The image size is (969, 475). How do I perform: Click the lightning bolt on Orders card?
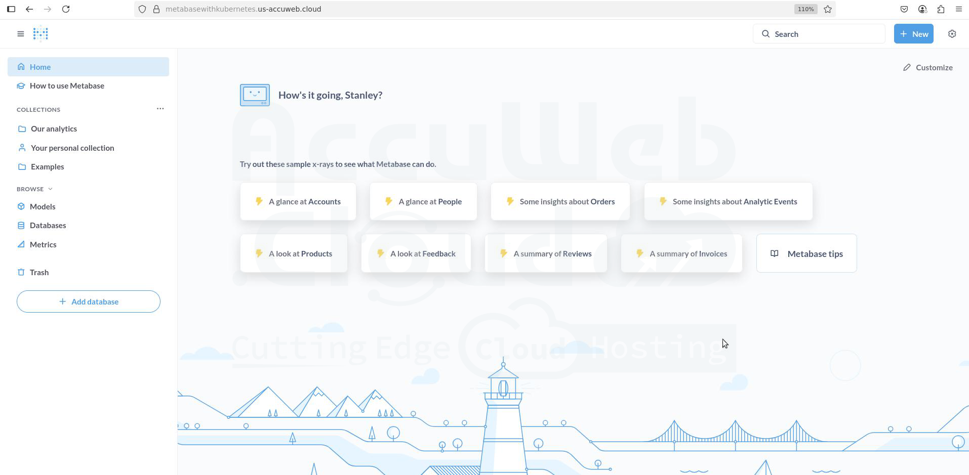[510, 201]
